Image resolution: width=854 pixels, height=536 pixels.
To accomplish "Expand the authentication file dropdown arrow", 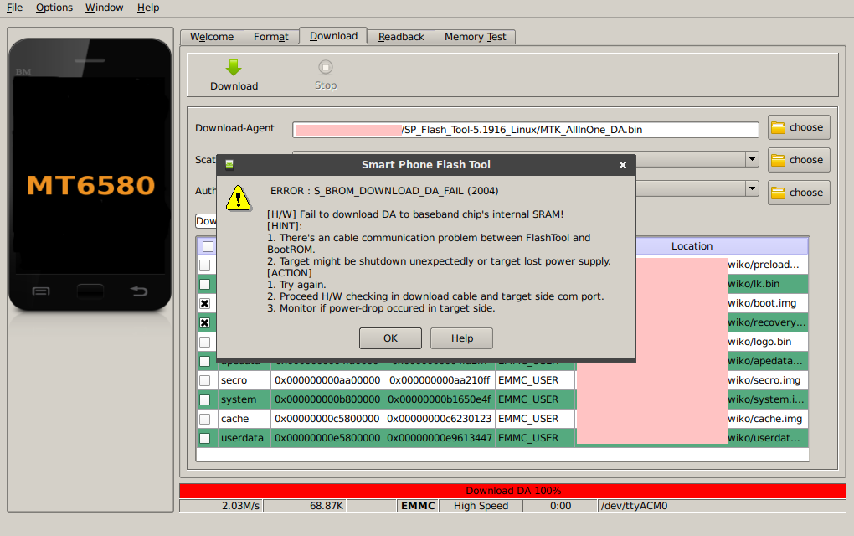I will pyautogui.click(x=752, y=189).
